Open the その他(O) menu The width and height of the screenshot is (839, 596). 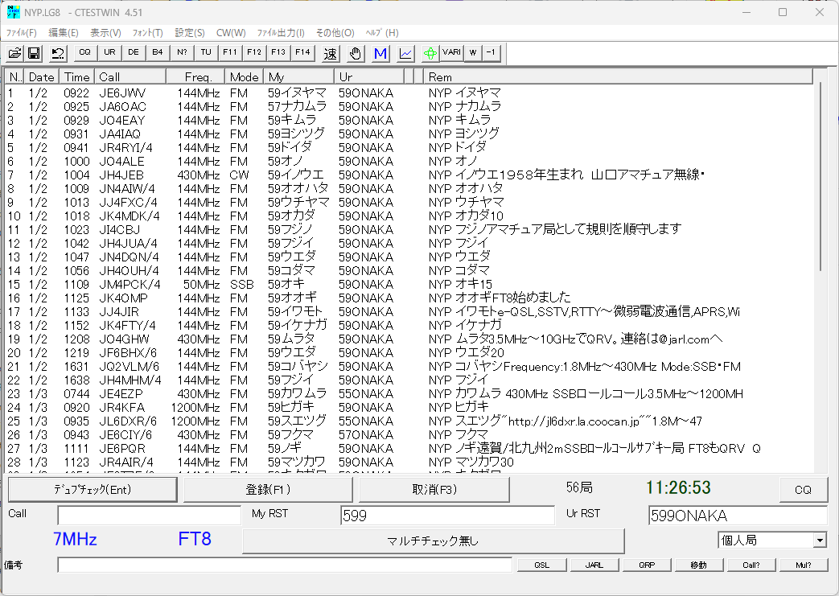(335, 33)
